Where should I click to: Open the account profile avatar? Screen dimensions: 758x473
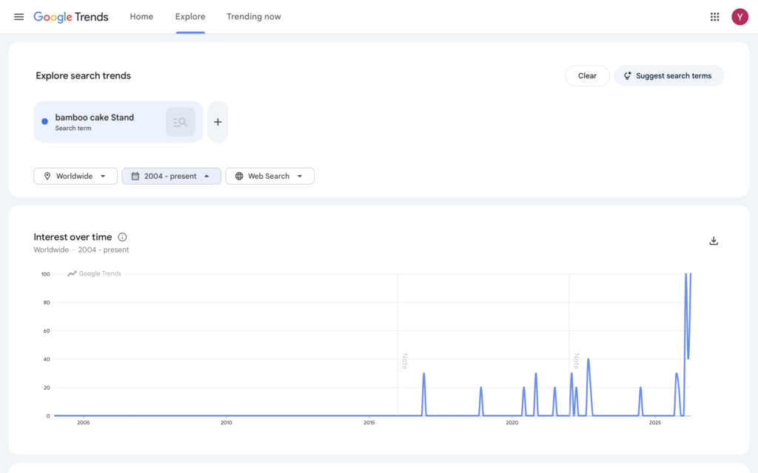click(x=739, y=17)
